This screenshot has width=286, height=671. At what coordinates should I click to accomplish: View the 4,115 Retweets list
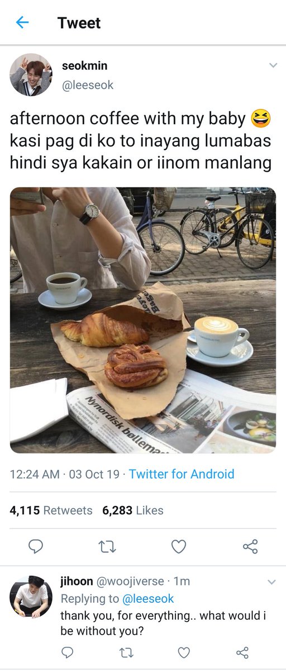51,511
